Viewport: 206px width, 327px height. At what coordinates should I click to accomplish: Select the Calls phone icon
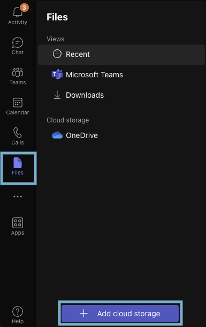click(x=18, y=133)
